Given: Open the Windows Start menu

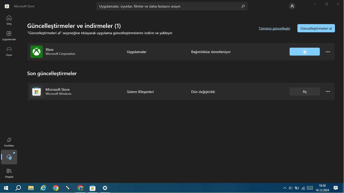Looking at the screenshot, I should (x=6, y=188).
